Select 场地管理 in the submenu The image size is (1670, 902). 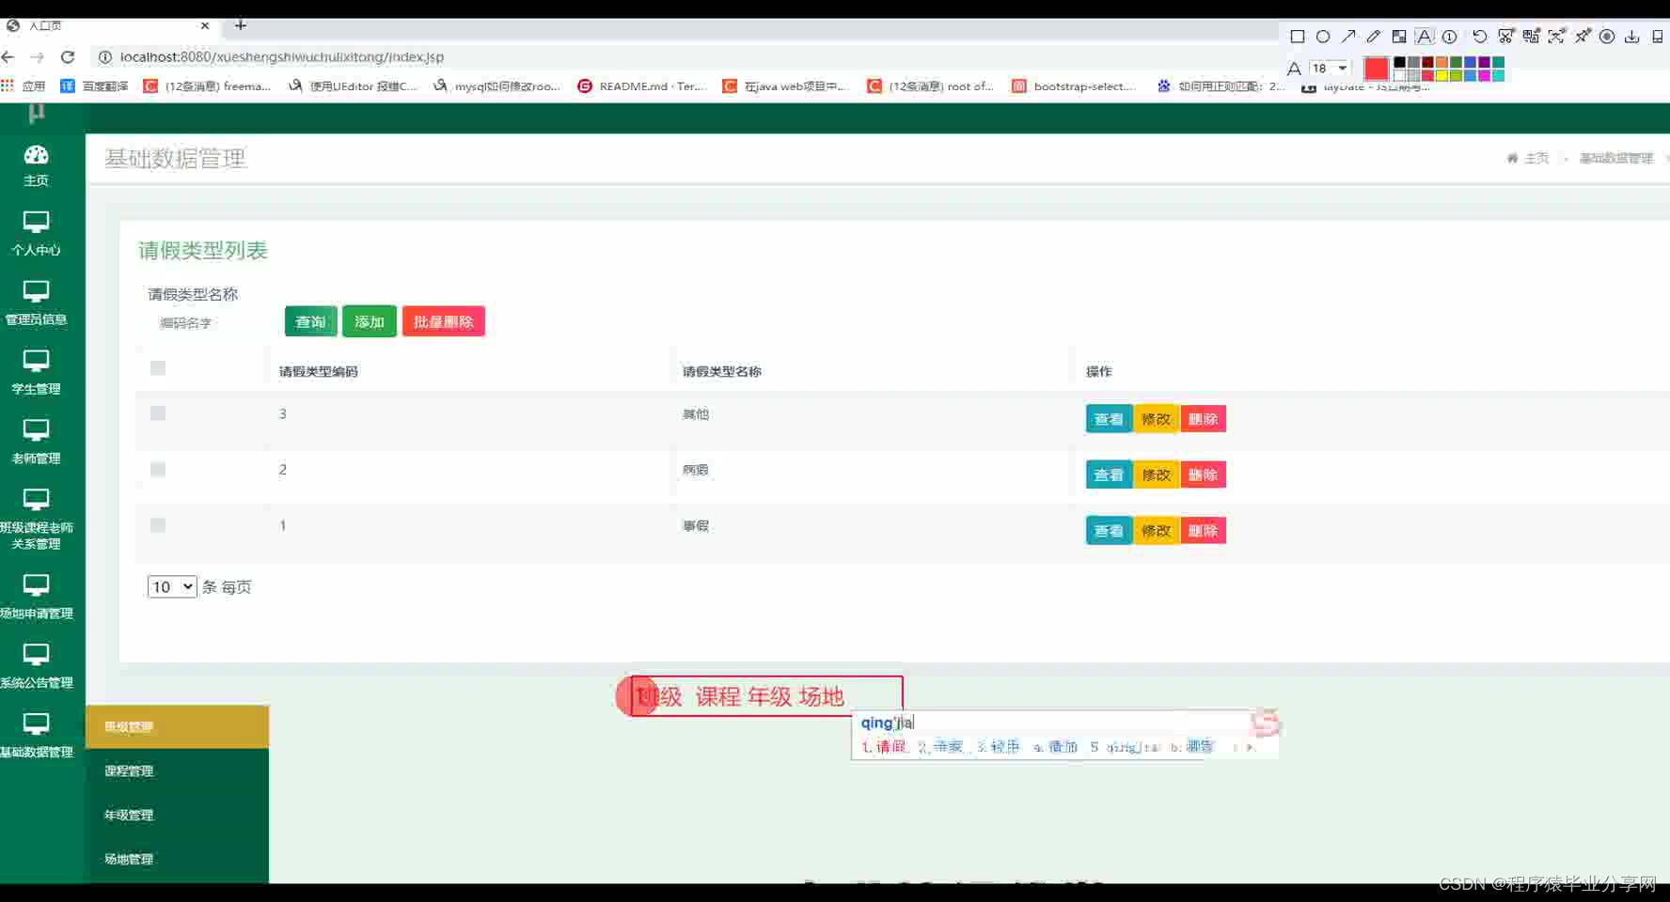click(177, 859)
